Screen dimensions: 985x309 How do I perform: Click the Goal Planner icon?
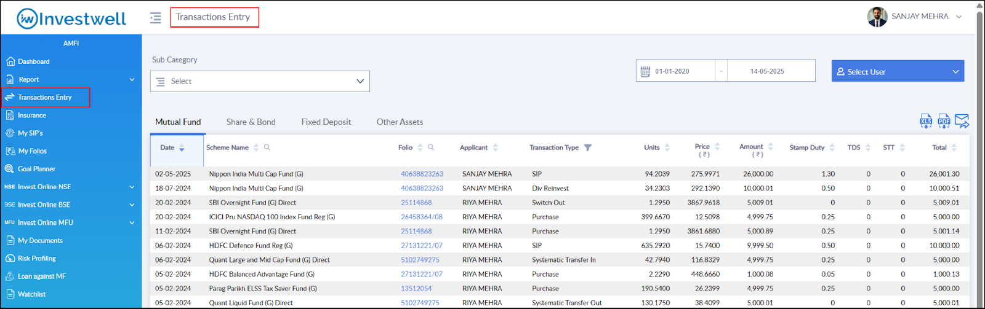click(10, 168)
